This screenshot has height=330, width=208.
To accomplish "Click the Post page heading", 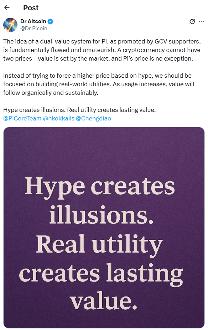I will (x=31, y=8).
